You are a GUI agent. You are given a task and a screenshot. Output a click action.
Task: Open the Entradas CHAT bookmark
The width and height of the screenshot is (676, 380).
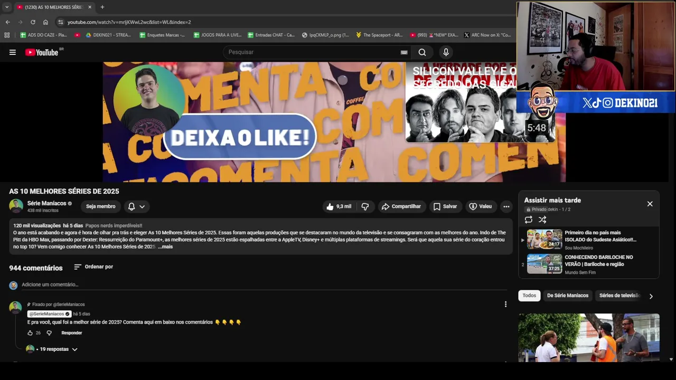tap(271, 35)
